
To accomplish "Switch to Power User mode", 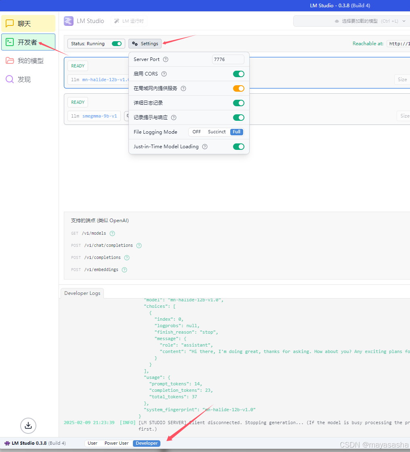I will tap(116, 444).
